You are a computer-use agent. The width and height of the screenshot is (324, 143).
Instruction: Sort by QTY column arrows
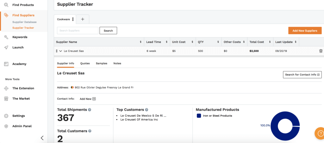(218, 42)
